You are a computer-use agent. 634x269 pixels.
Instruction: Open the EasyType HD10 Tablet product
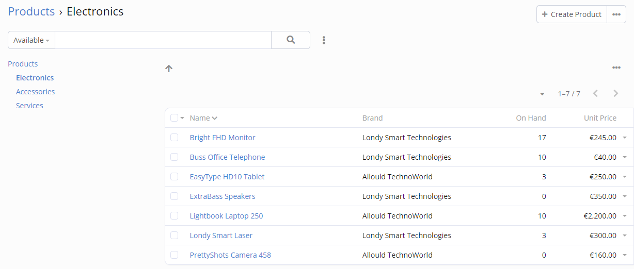click(227, 177)
